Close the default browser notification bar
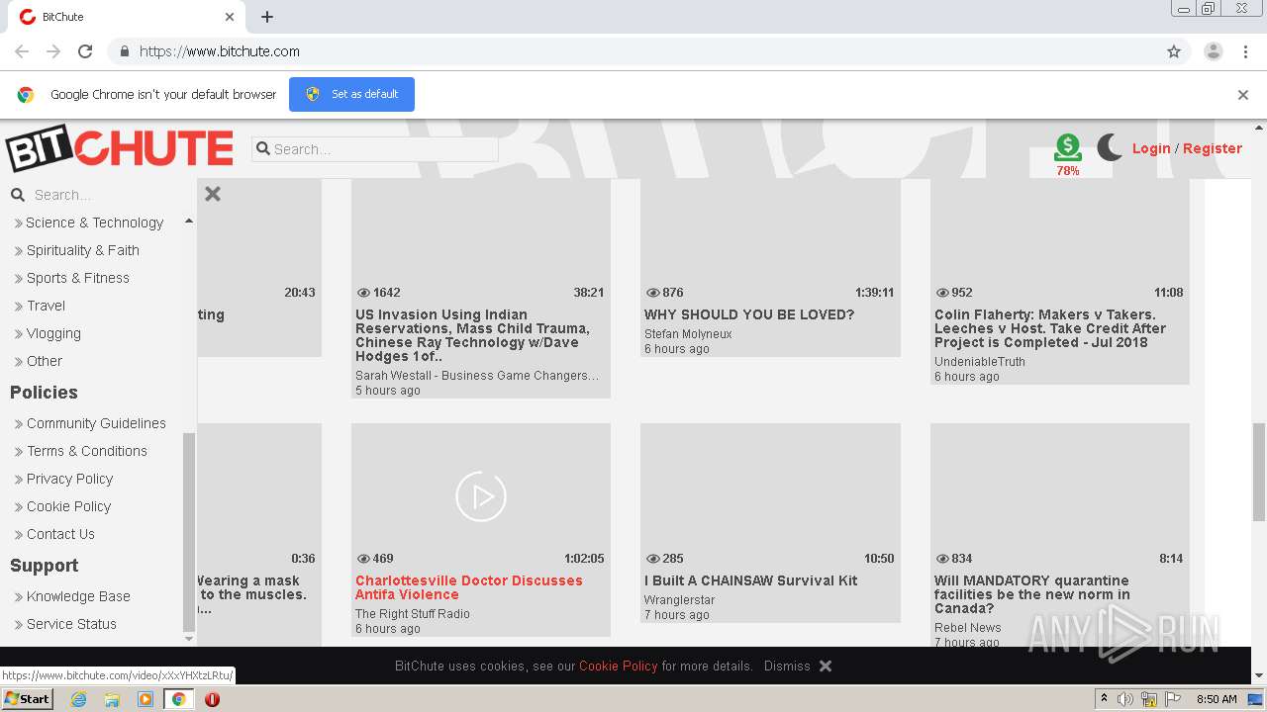This screenshot has width=1267, height=712. tap(1243, 95)
